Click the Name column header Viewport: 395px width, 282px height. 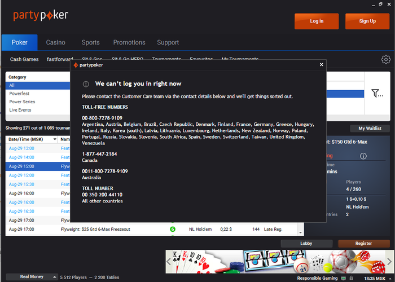point(65,139)
